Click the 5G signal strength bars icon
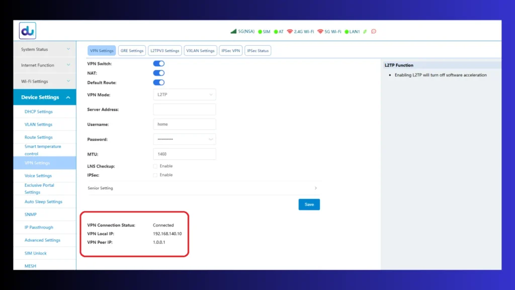Screen dimensions: 515x290 (233, 32)
